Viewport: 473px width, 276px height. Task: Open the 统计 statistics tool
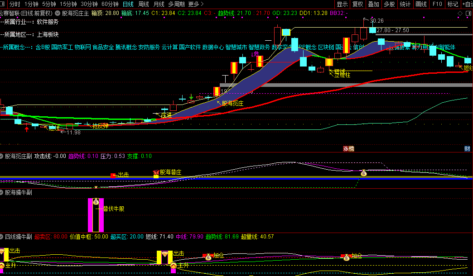point(405,4)
